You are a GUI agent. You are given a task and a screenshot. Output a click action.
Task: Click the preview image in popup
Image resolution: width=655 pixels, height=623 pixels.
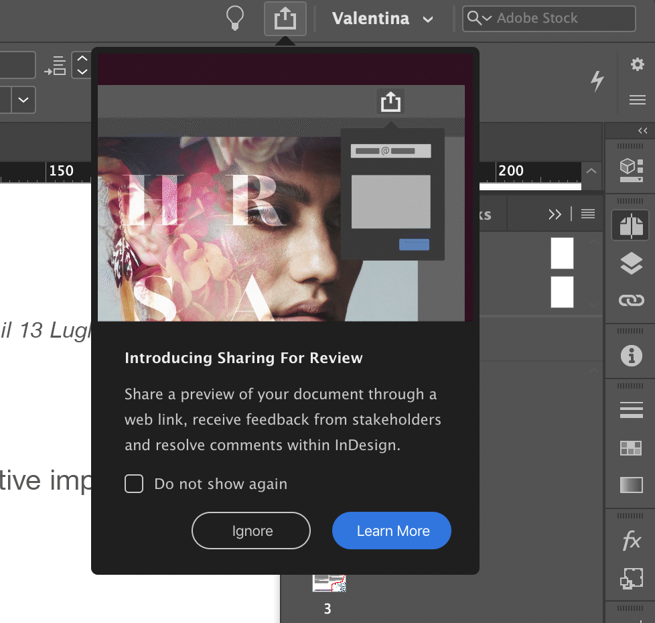click(285, 187)
